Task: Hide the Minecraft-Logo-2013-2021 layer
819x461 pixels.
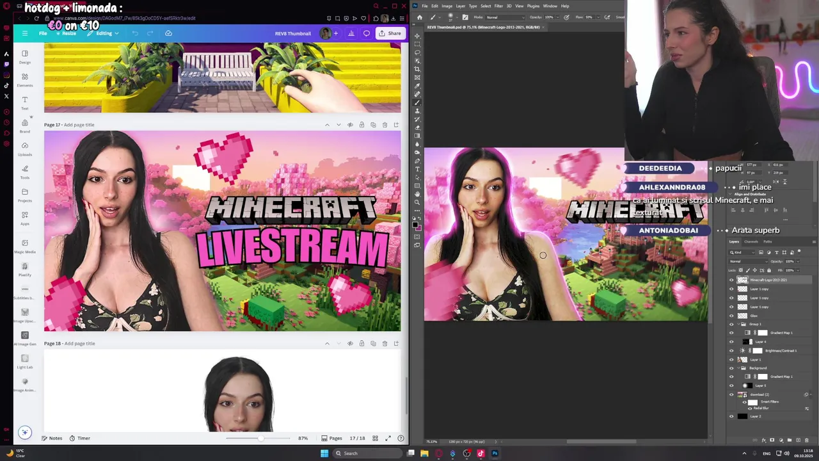Action: click(731, 280)
